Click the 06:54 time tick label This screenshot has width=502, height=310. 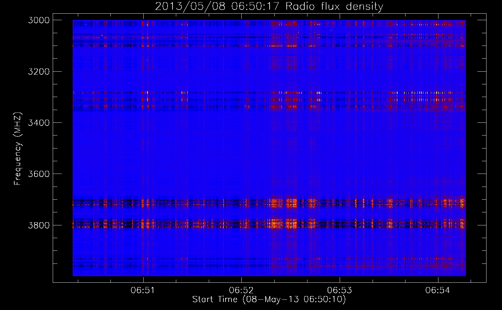pos(438,290)
